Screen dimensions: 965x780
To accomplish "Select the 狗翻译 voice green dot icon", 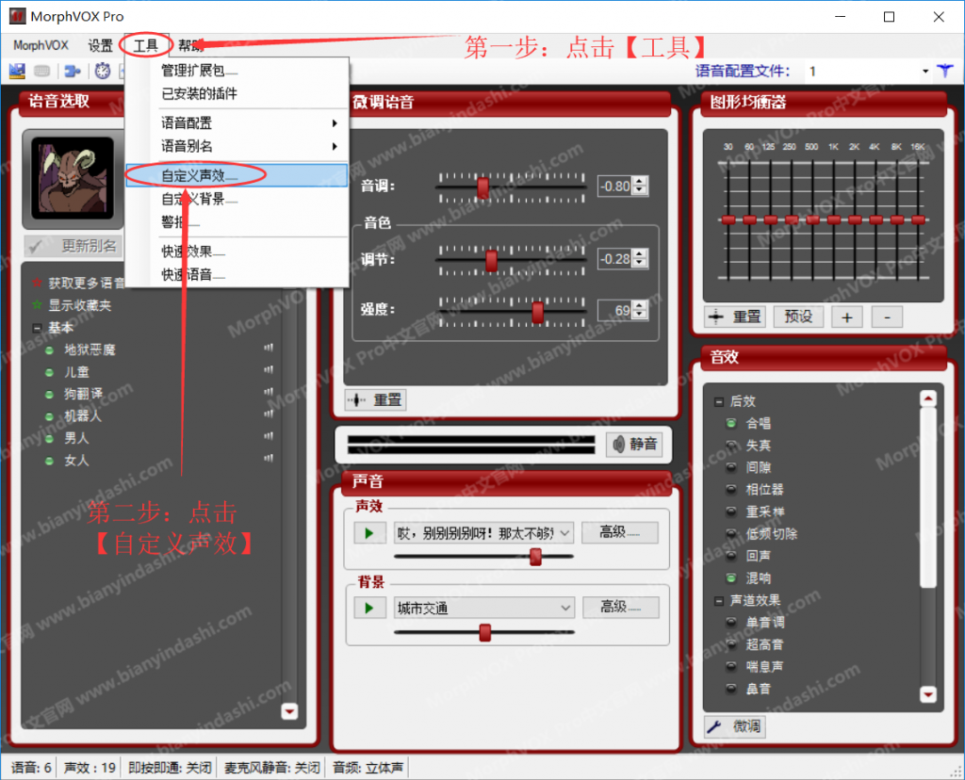I will coord(49,395).
